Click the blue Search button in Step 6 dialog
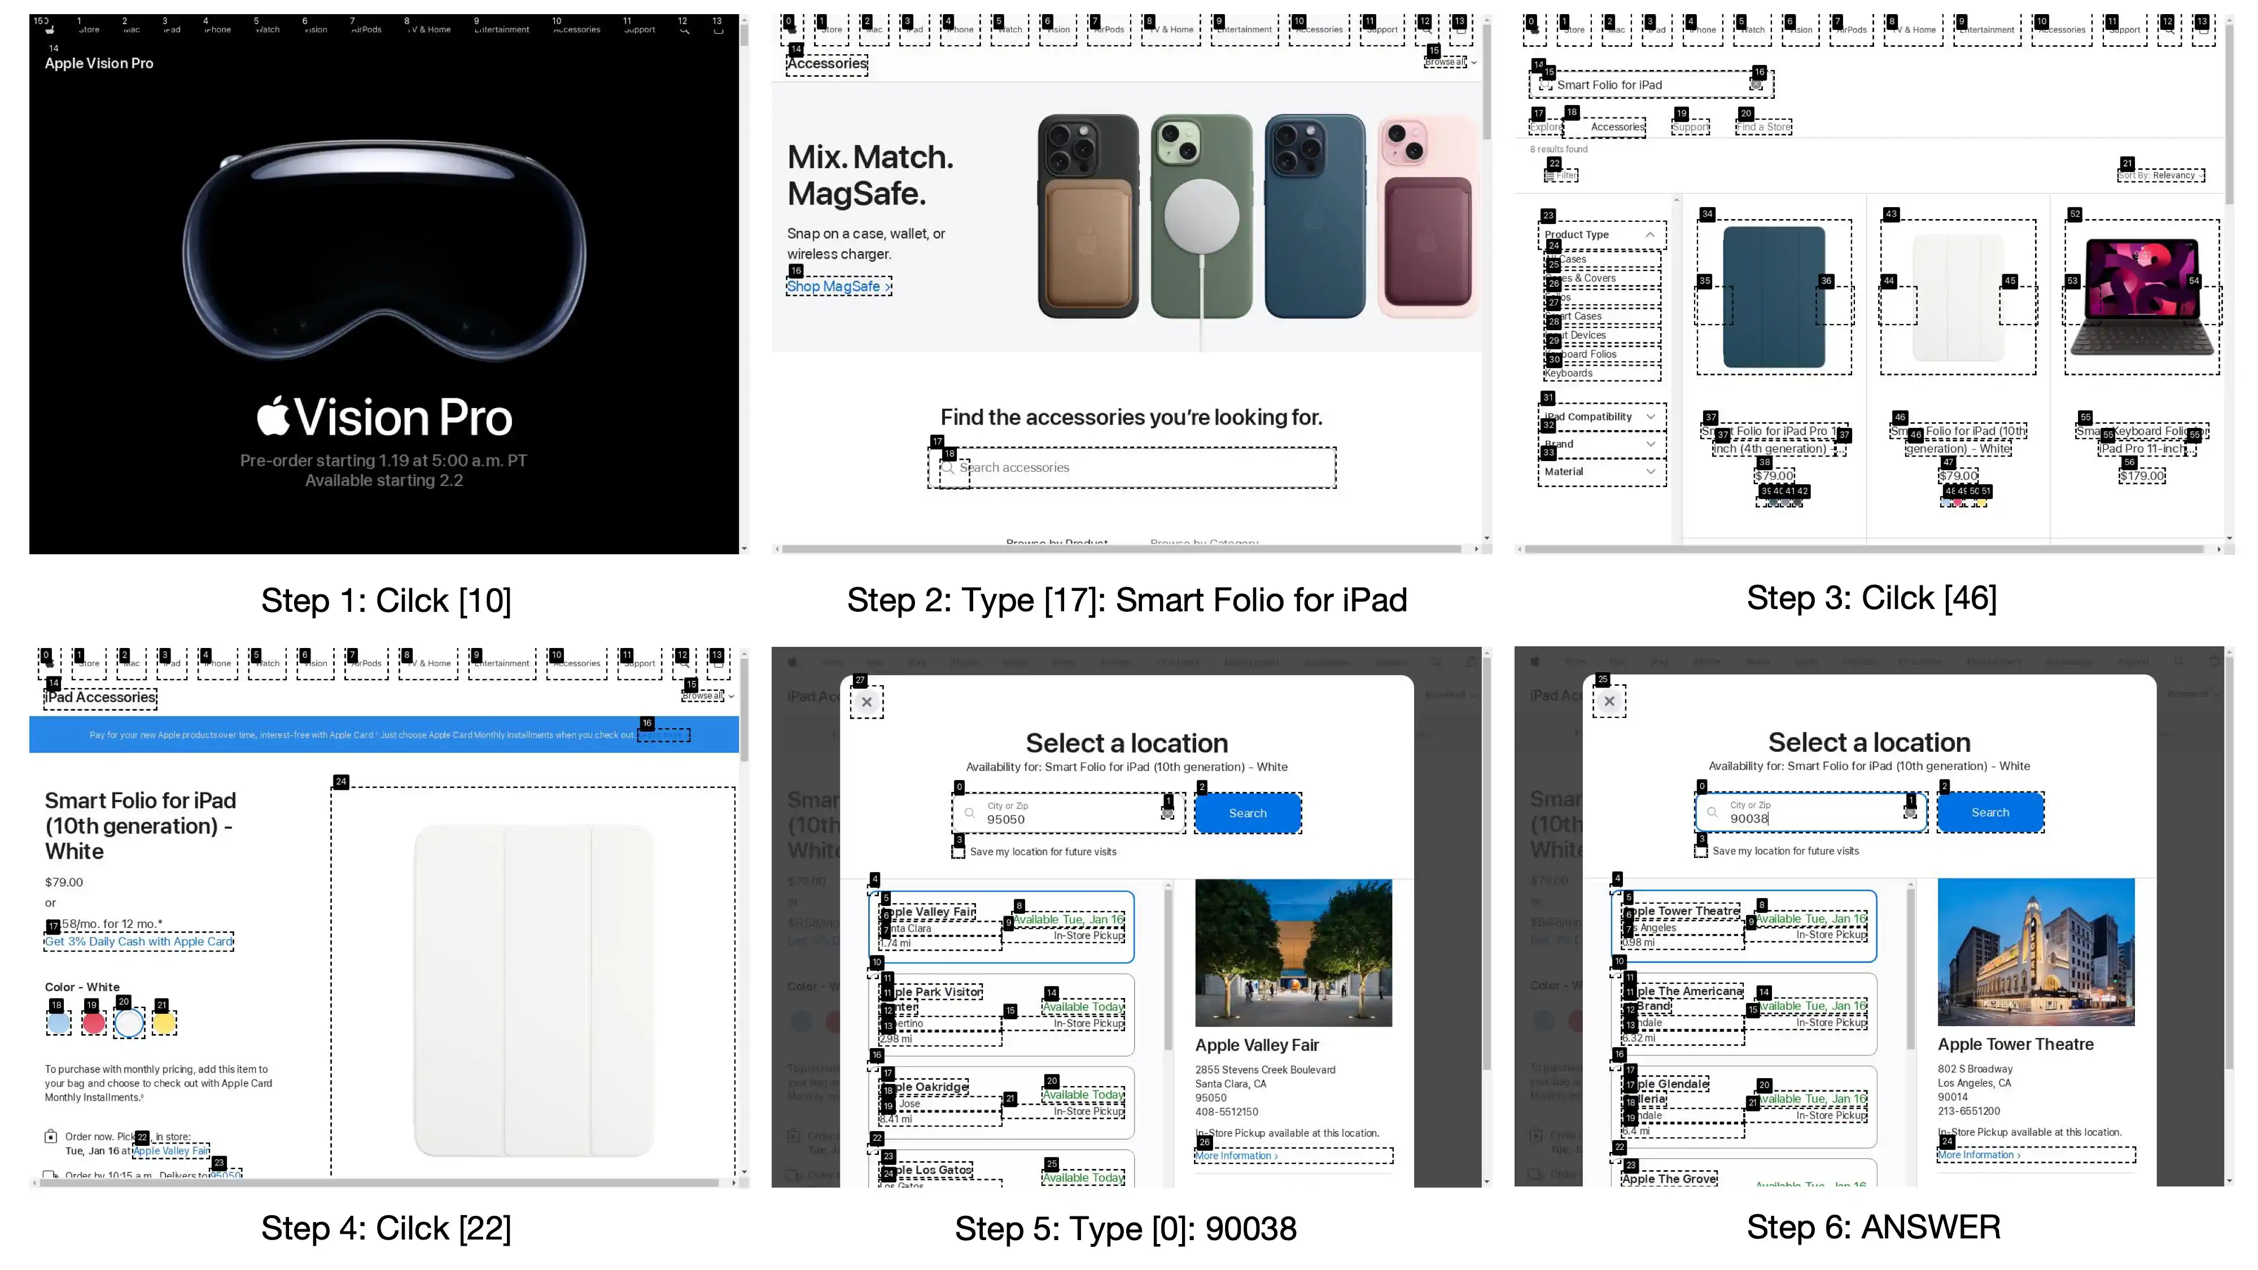This screenshot has height=1270, width=2258. click(x=1990, y=812)
